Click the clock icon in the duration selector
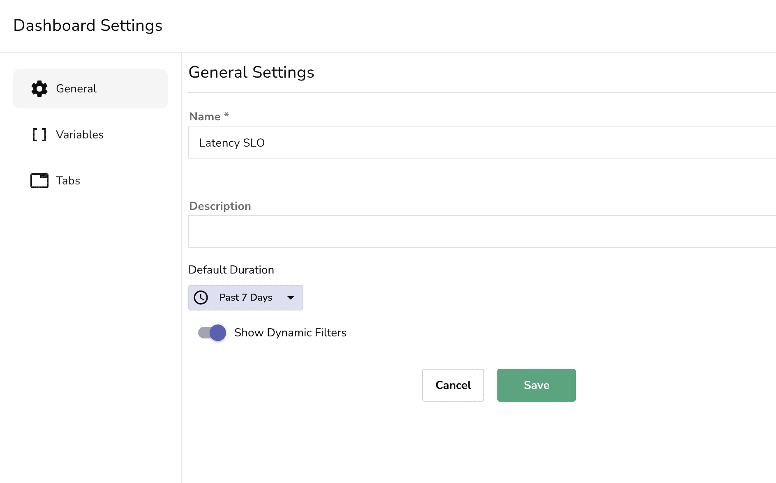This screenshot has width=776, height=483. pos(201,297)
